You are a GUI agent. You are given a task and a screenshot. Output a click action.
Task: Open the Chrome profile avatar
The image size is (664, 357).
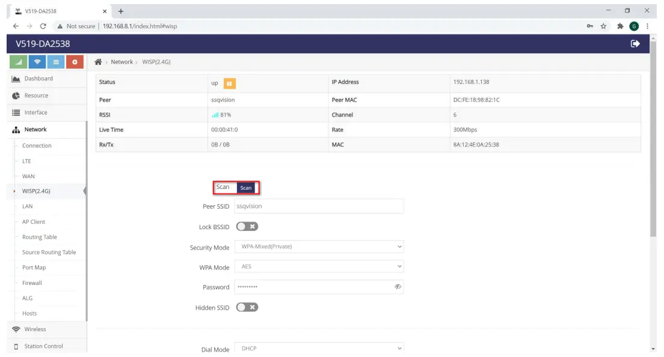coord(634,26)
